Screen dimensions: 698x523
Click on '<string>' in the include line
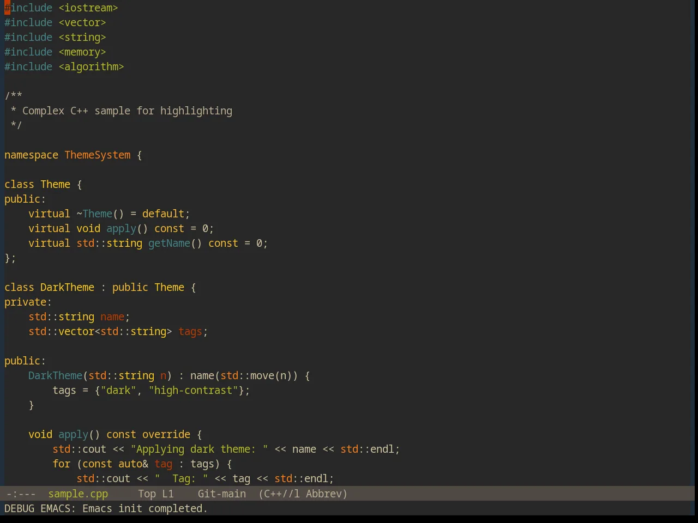point(82,38)
